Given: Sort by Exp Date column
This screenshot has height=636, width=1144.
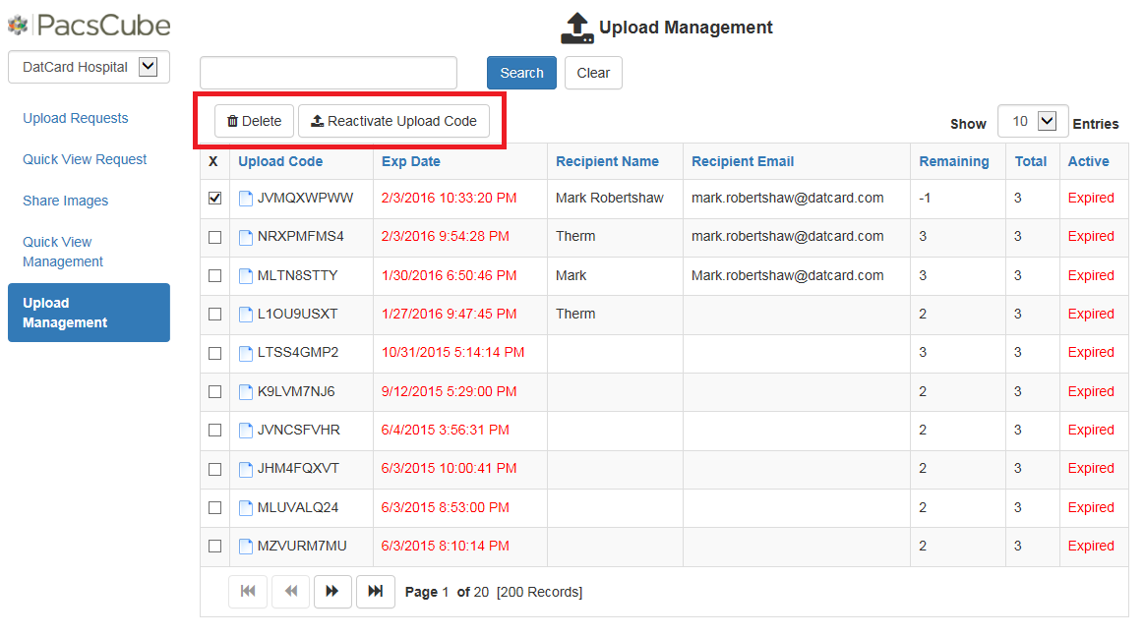Looking at the screenshot, I should click(411, 162).
